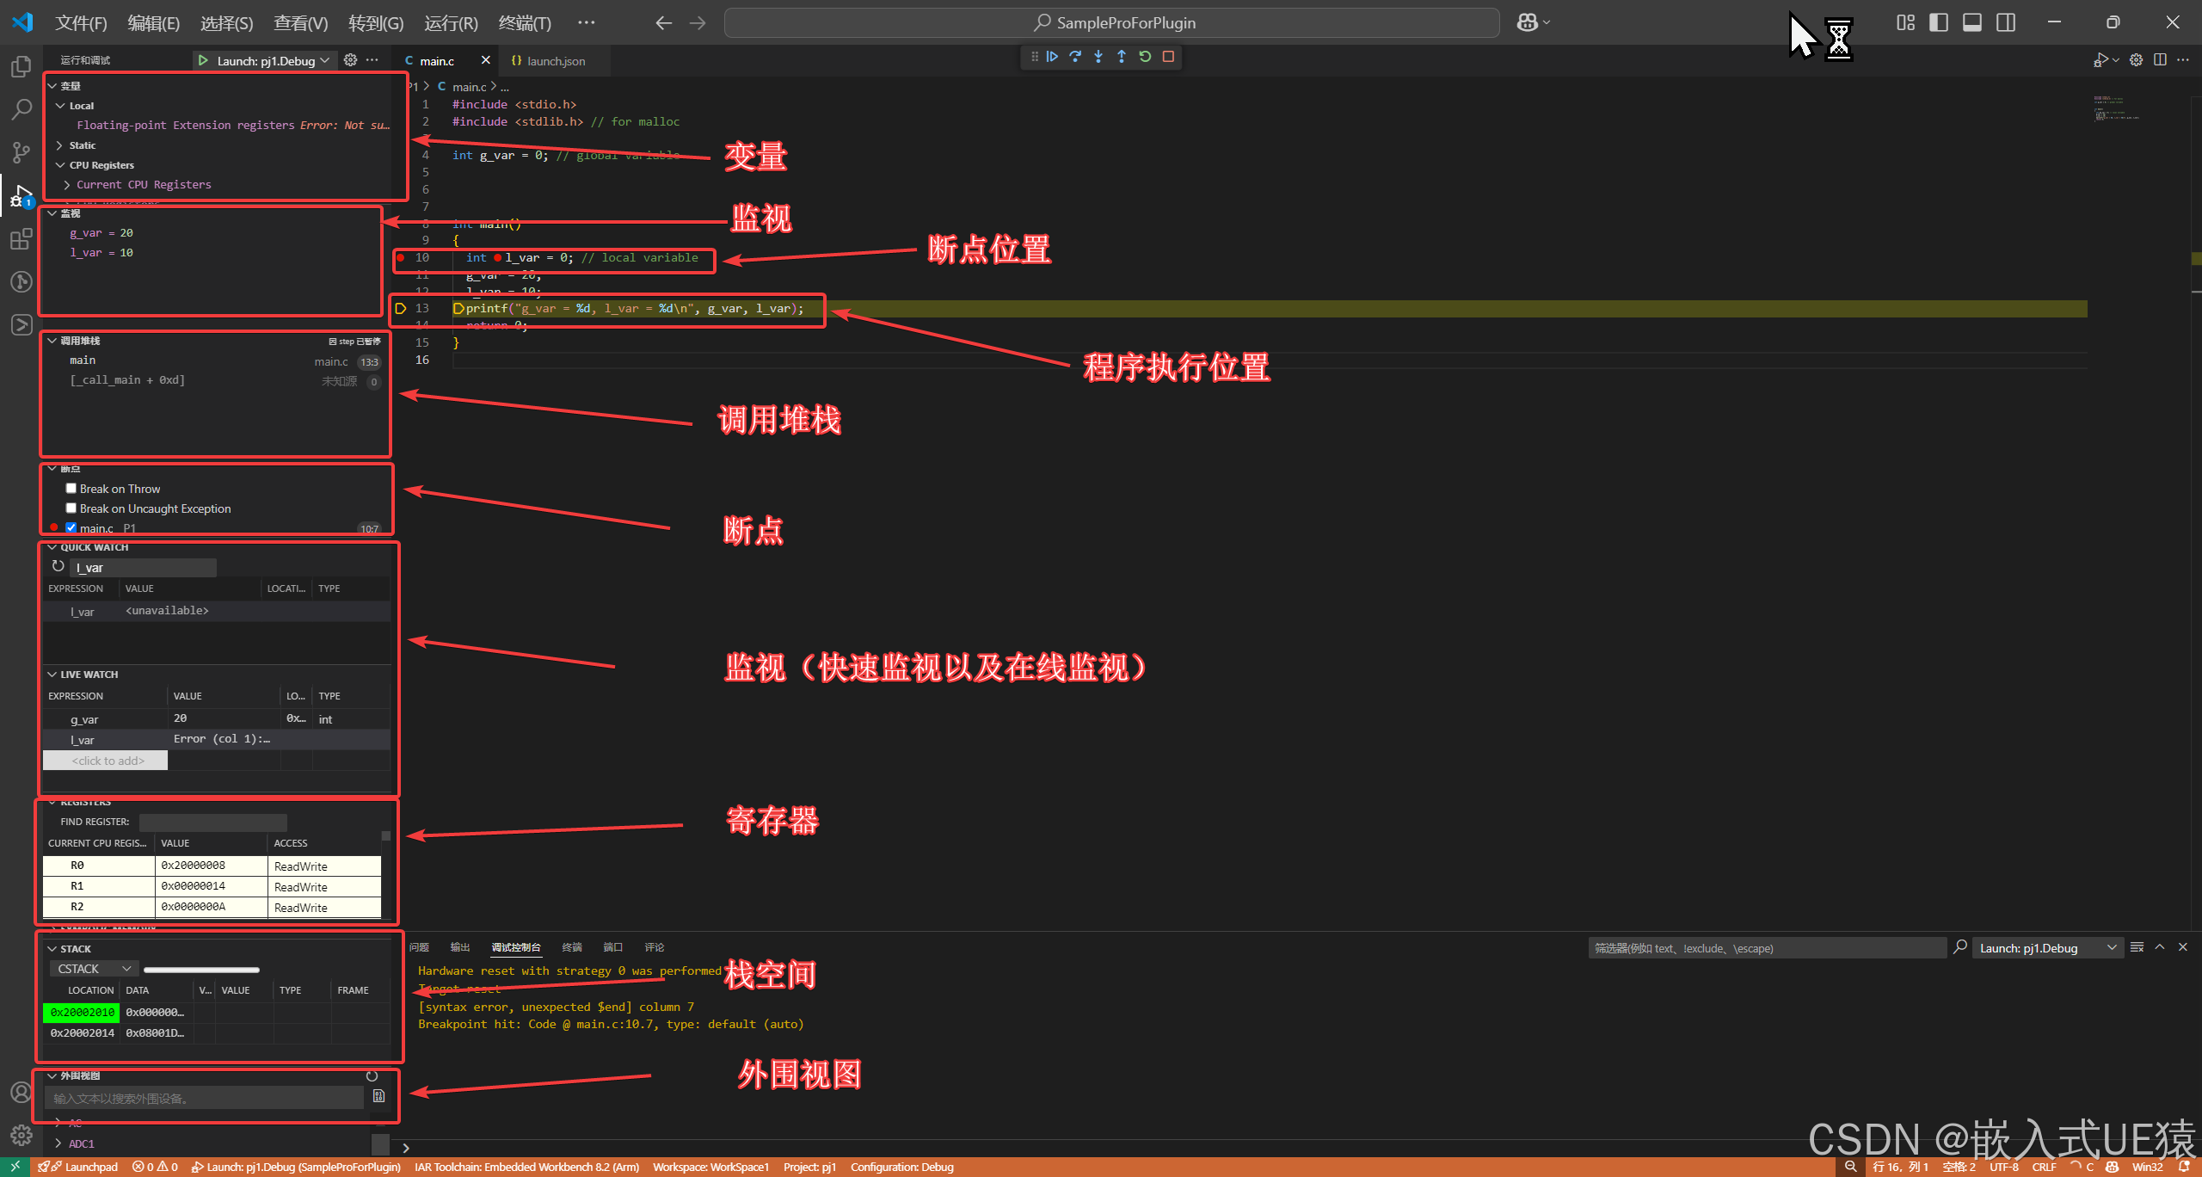2202x1177 pixels.
Task: Enable Break on Uncaught Exception checkbox
Action: pos(71,508)
